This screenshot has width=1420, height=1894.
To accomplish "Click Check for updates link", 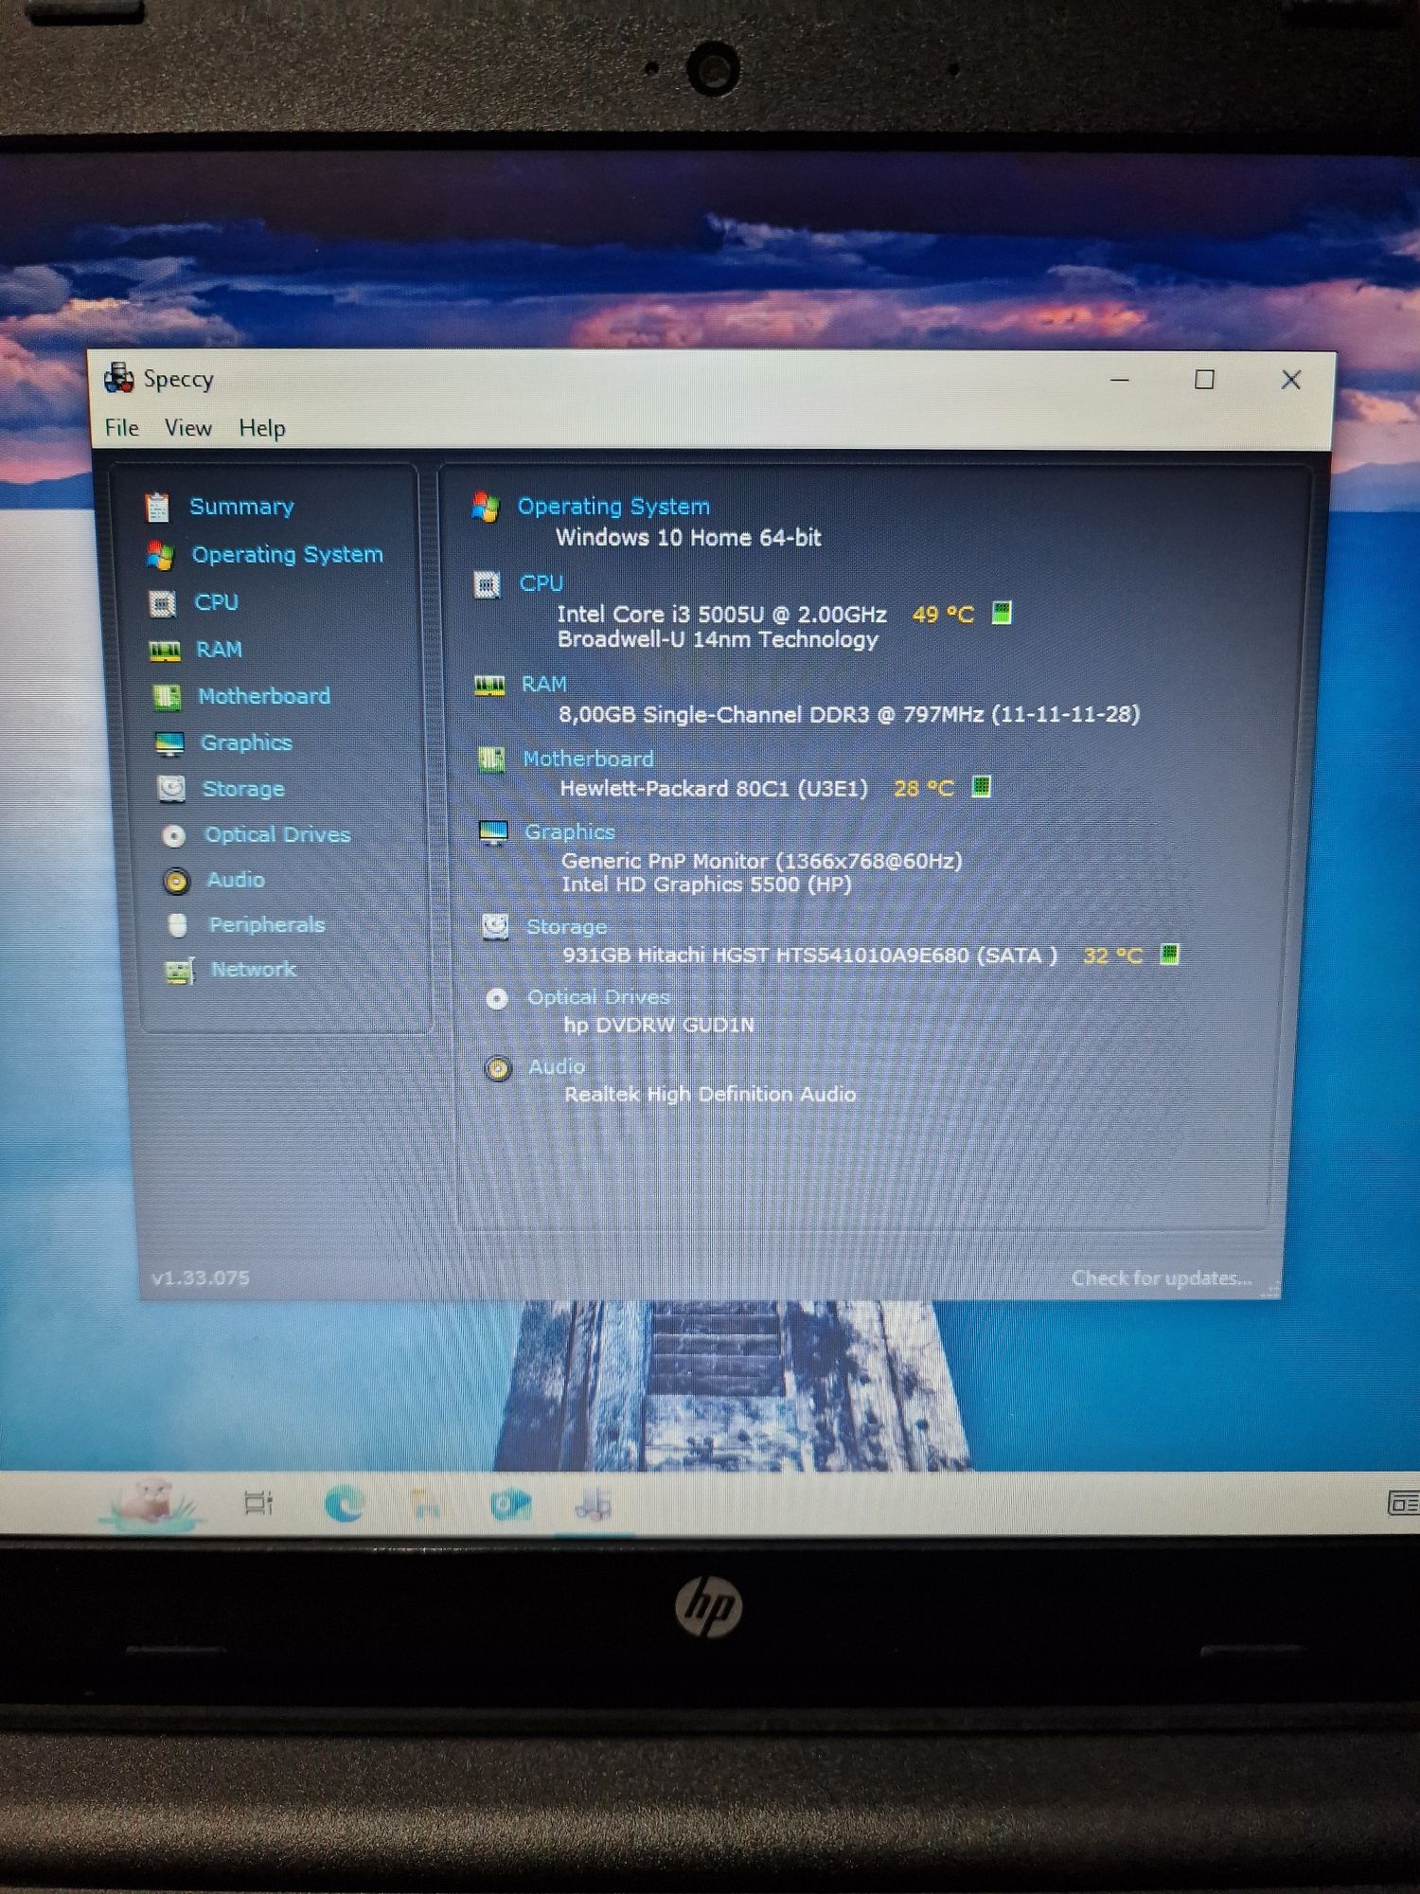I will pyautogui.click(x=1162, y=1278).
